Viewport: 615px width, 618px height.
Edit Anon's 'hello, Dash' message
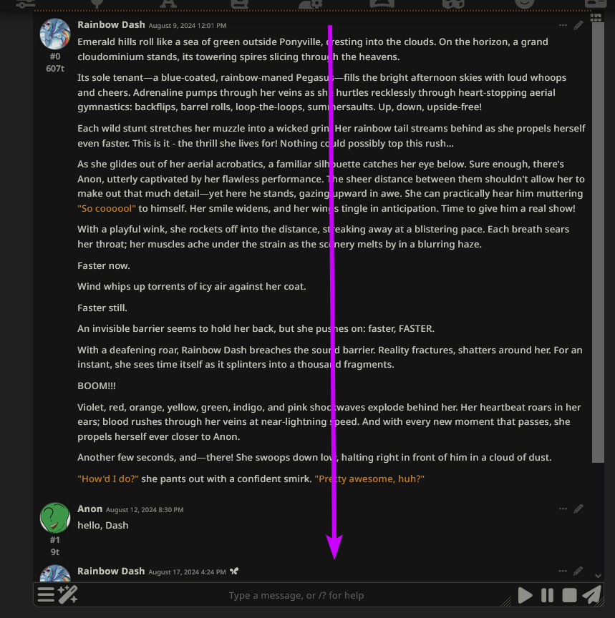pos(578,509)
